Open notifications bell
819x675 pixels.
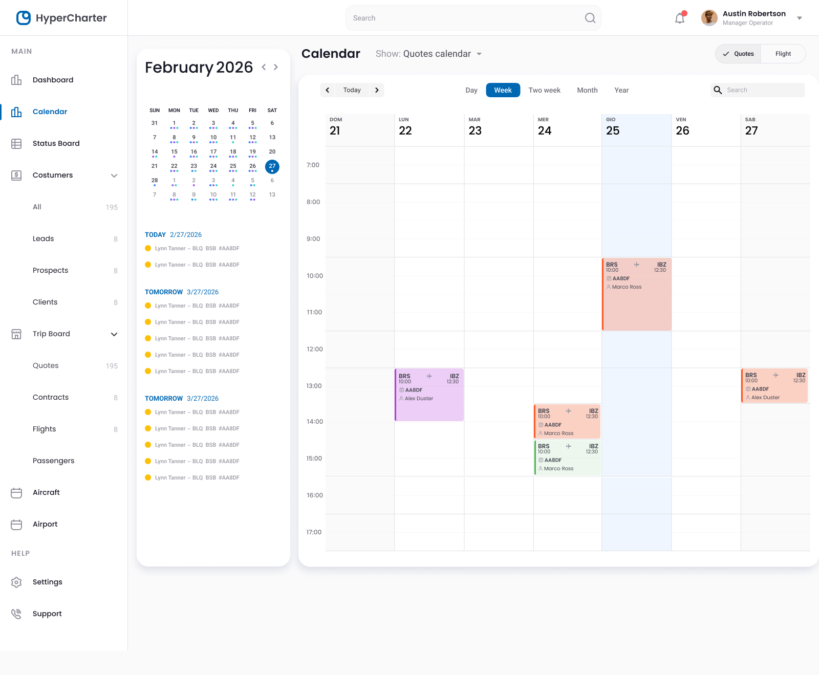[680, 18]
